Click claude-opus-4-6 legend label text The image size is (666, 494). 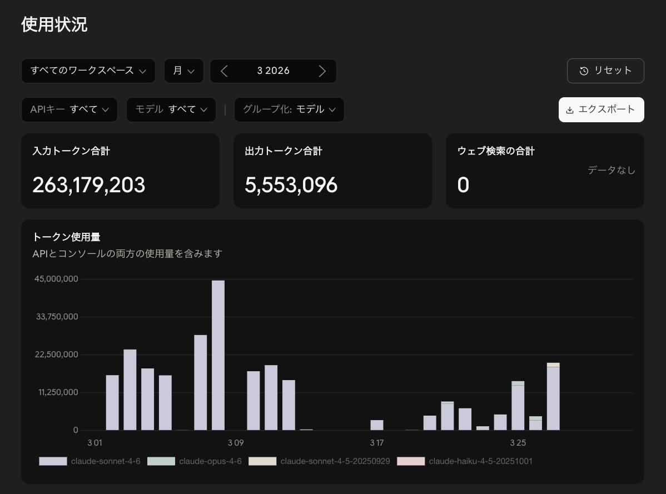pos(210,461)
